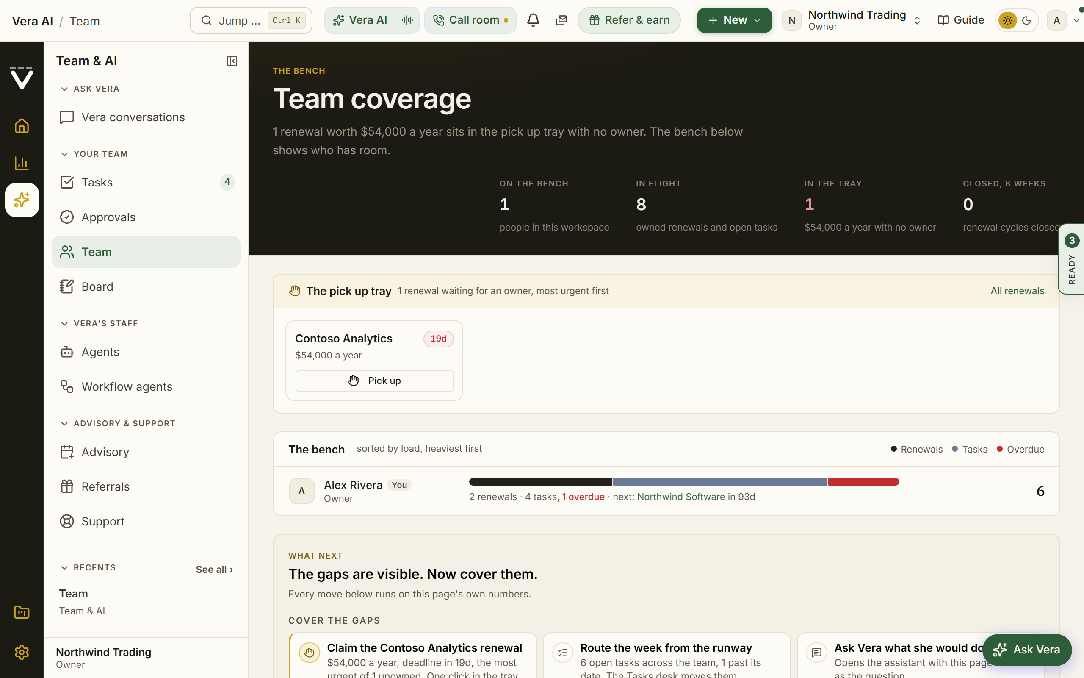The height and width of the screenshot is (678, 1084).
Task: Open the settings gear in left rail
Action: click(22, 652)
